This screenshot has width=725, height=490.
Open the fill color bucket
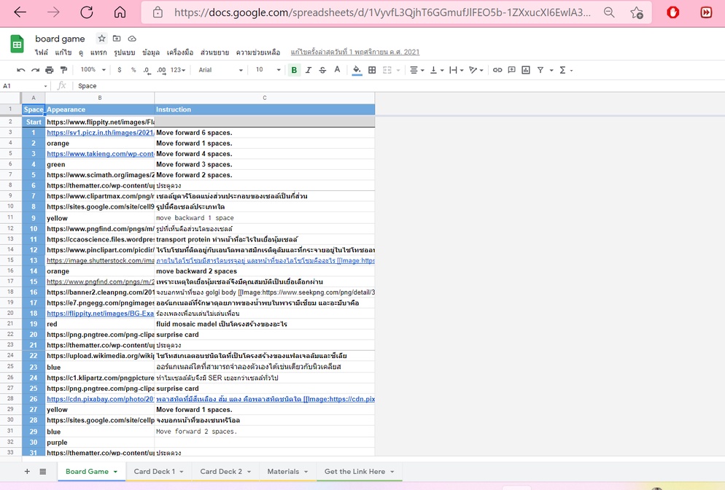click(x=357, y=70)
